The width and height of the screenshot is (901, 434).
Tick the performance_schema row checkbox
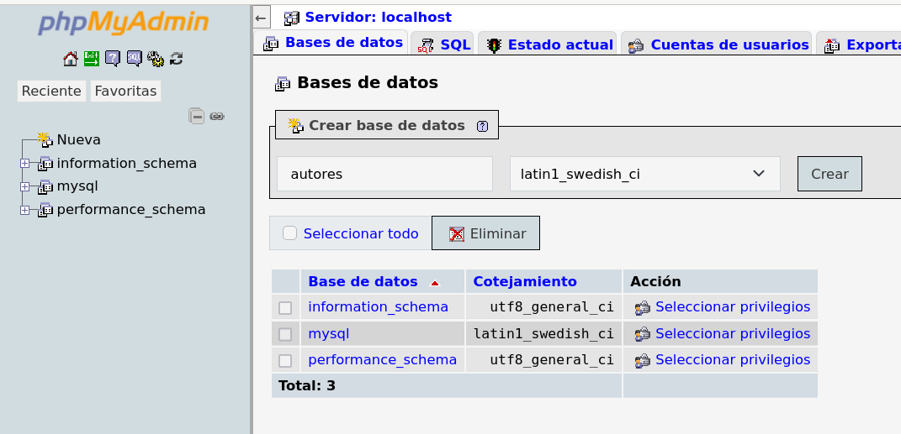[x=285, y=361]
